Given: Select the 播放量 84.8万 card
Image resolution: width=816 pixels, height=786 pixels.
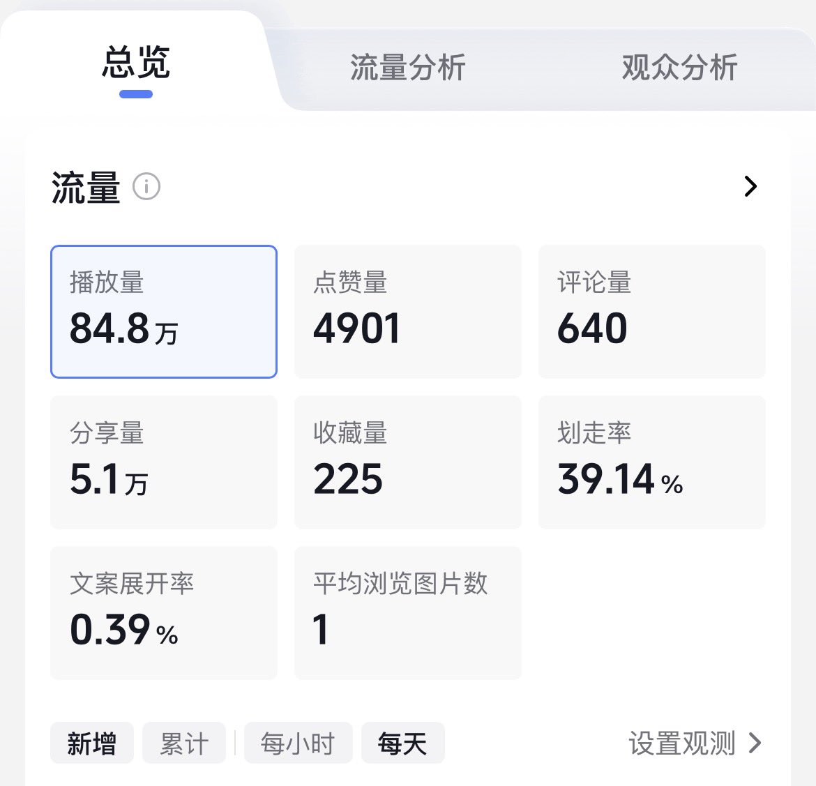Looking at the screenshot, I should (164, 312).
